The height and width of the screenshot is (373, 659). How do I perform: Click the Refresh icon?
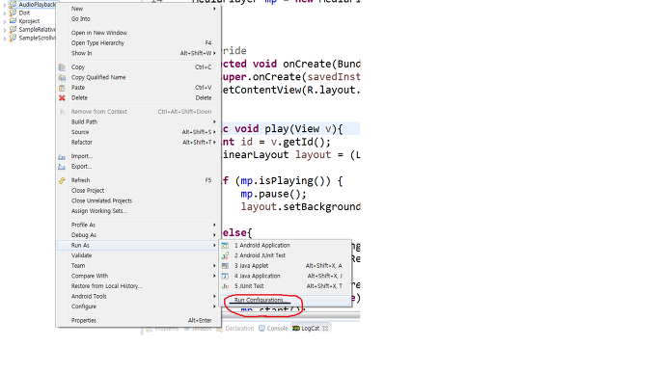click(x=62, y=180)
